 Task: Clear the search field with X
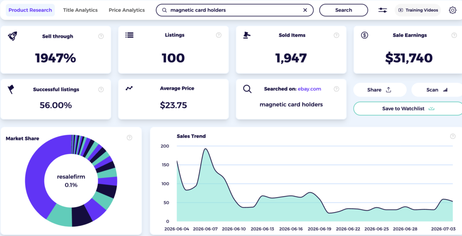coord(305,10)
